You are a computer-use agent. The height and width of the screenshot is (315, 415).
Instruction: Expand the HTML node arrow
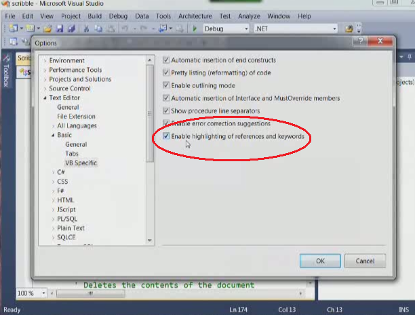53,201
